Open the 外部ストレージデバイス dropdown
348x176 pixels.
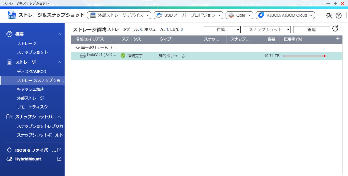119,15
